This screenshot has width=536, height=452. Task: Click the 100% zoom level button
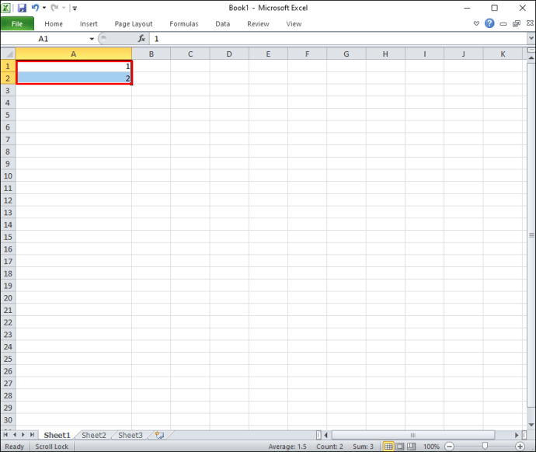point(431,447)
